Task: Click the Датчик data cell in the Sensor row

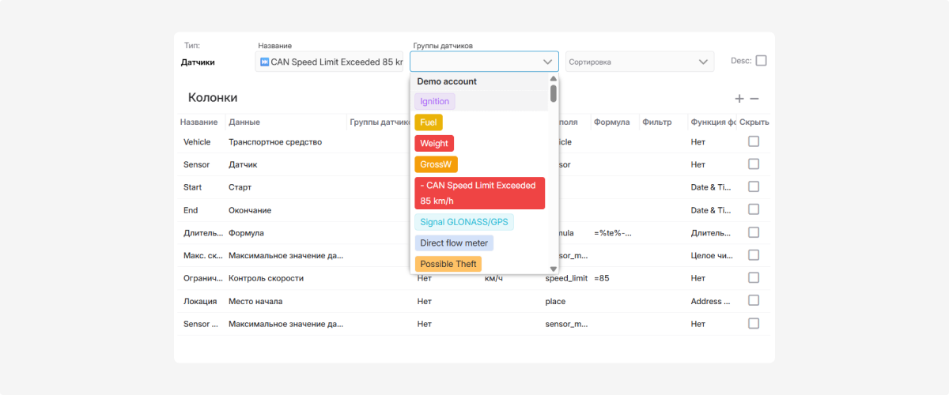Action: (243, 164)
